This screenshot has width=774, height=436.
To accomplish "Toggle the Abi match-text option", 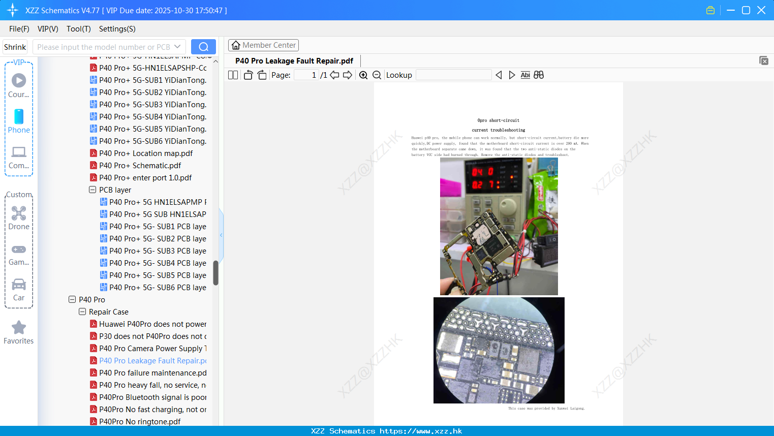I will pyautogui.click(x=525, y=75).
